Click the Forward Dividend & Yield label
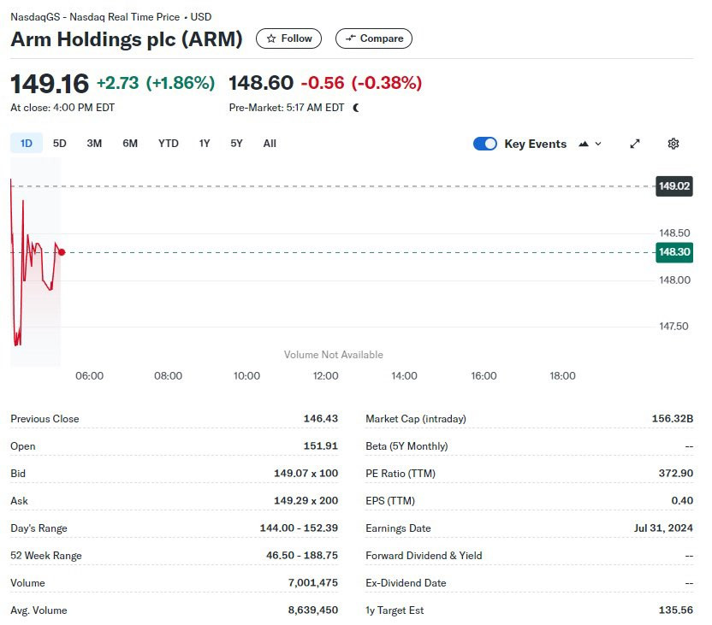Viewport: 712px width, 625px height. (x=424, y=556)
